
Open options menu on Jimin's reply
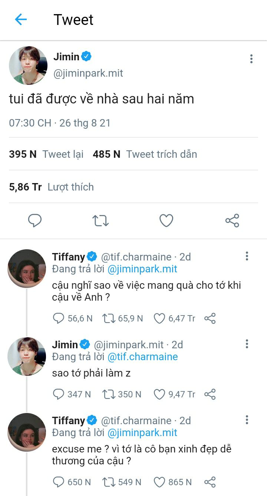(x=247, y=344)
